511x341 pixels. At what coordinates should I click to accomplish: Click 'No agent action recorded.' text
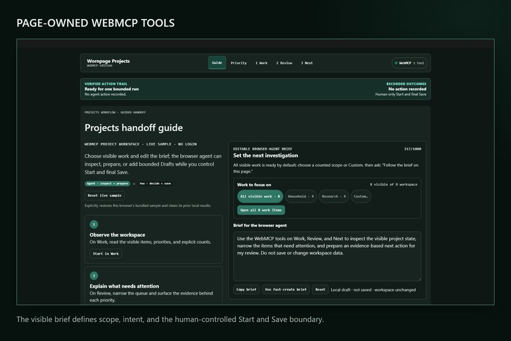[x=105, y=95]
